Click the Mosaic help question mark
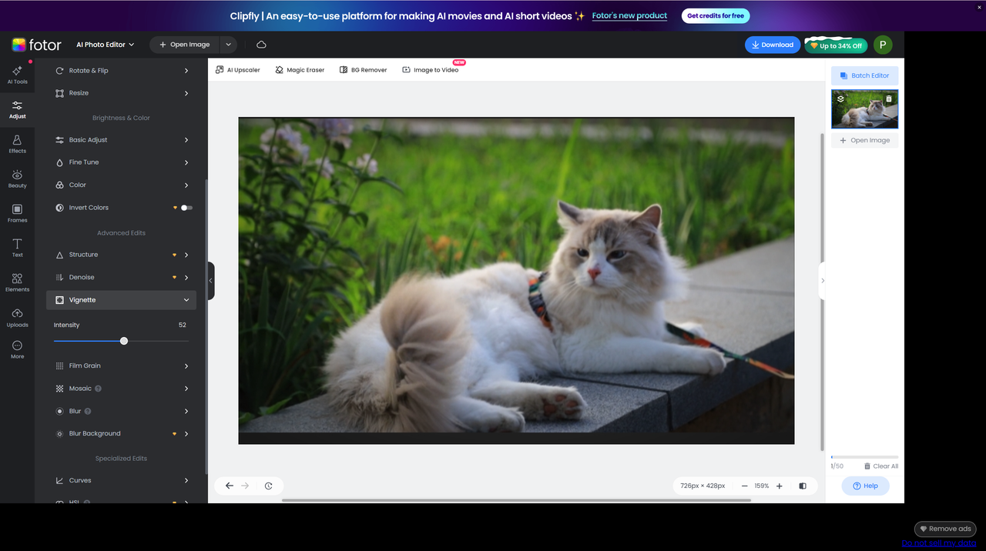The height and width of the screenshot is (551, 986). 98,389
